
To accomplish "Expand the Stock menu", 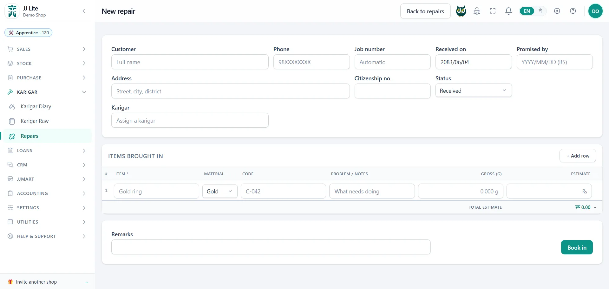I will (47, 64).
